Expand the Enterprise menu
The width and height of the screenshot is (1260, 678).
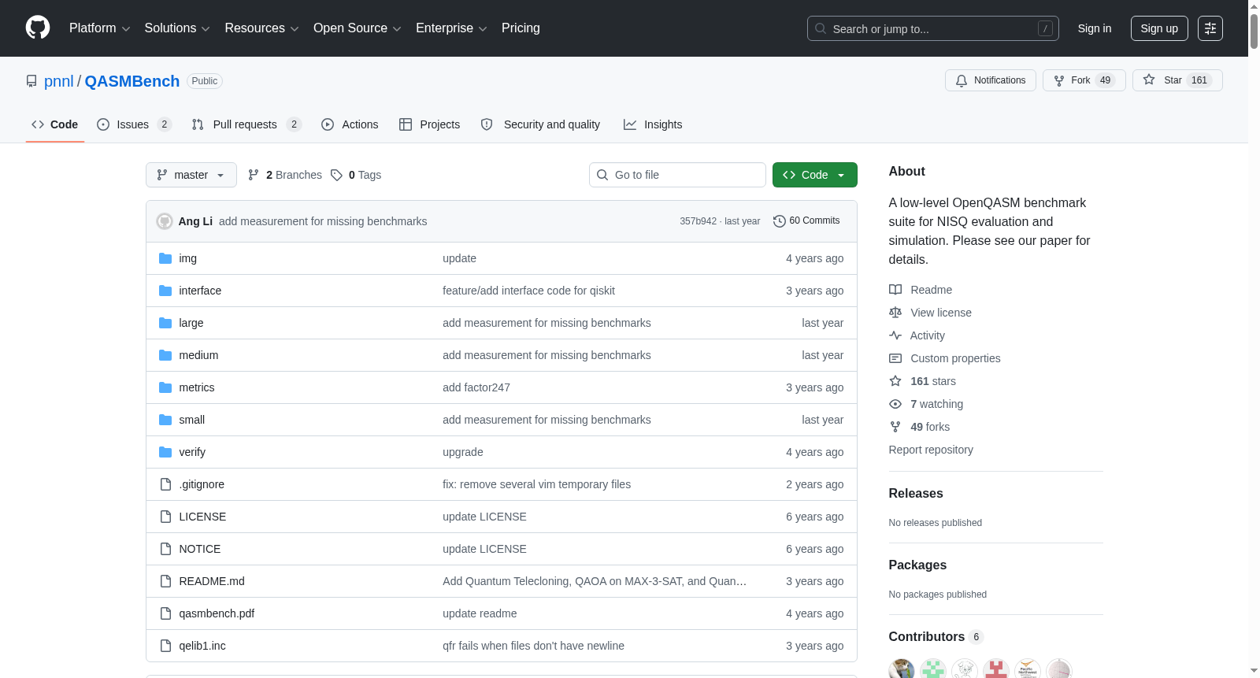pos(451,28)
